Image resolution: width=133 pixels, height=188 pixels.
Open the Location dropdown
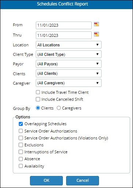(69, 45)
